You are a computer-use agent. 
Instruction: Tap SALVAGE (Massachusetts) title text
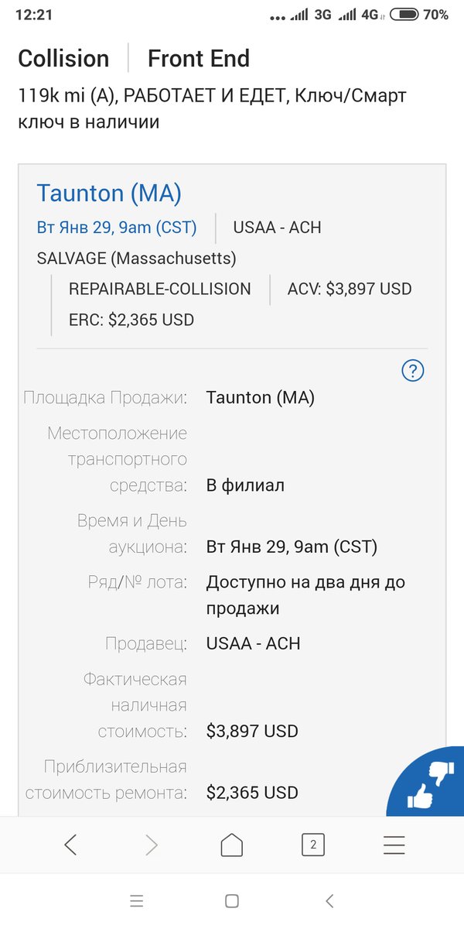tap(137, 258)
